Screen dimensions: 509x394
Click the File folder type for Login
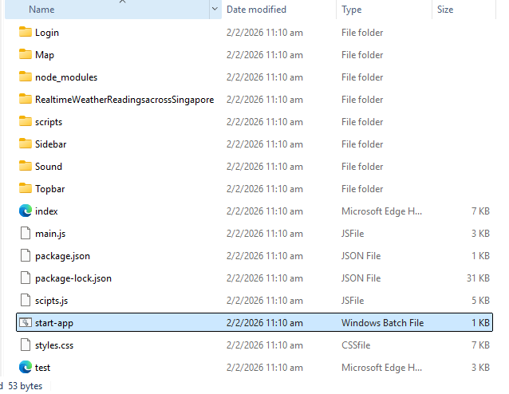pos(362,33)
